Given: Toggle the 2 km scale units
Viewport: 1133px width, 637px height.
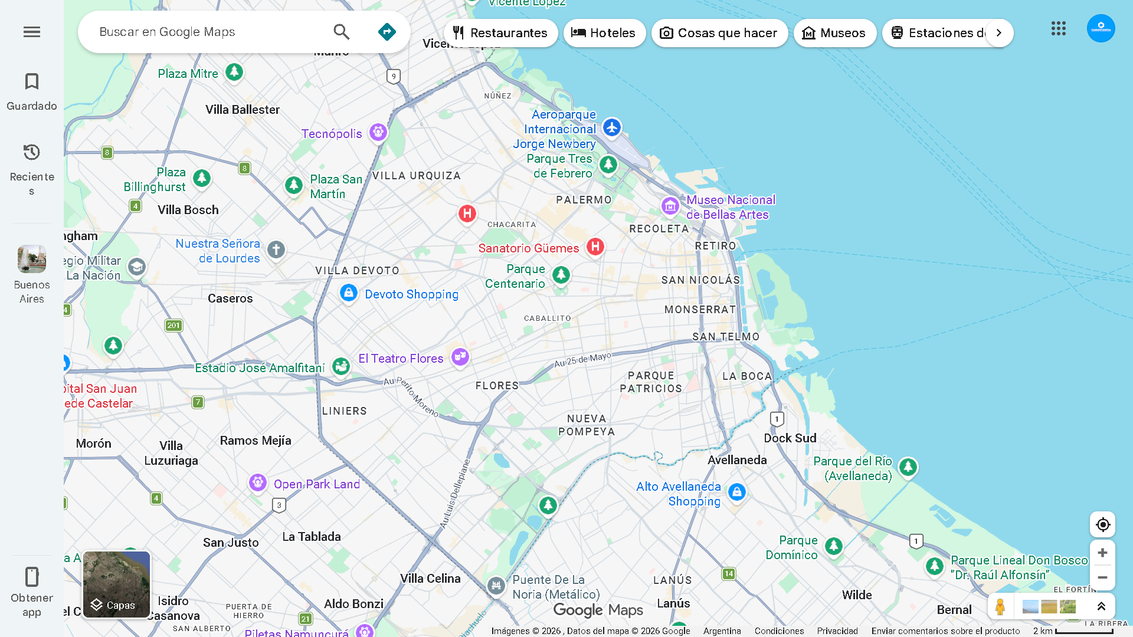Looking at the screenshot, I should 1073,631.
